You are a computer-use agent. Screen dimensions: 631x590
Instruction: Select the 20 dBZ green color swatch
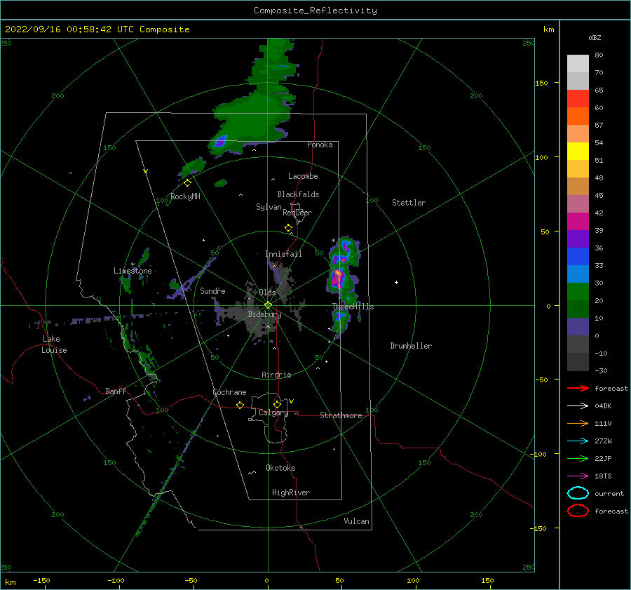[x=578, y=291]
